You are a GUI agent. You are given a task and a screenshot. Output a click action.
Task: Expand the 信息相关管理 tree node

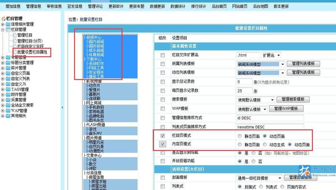3,24
